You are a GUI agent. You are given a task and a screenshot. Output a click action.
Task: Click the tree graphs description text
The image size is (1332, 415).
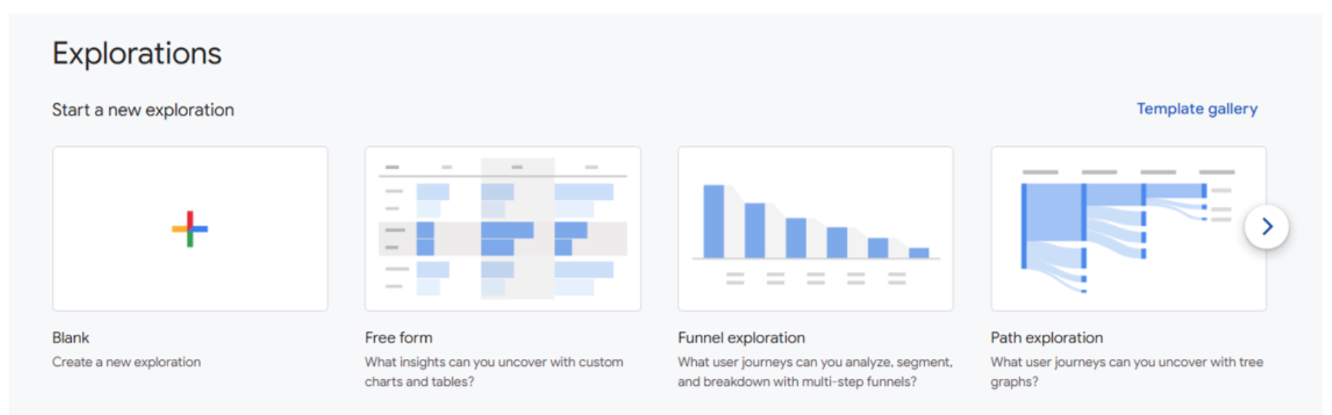(x=1127, y=371)
